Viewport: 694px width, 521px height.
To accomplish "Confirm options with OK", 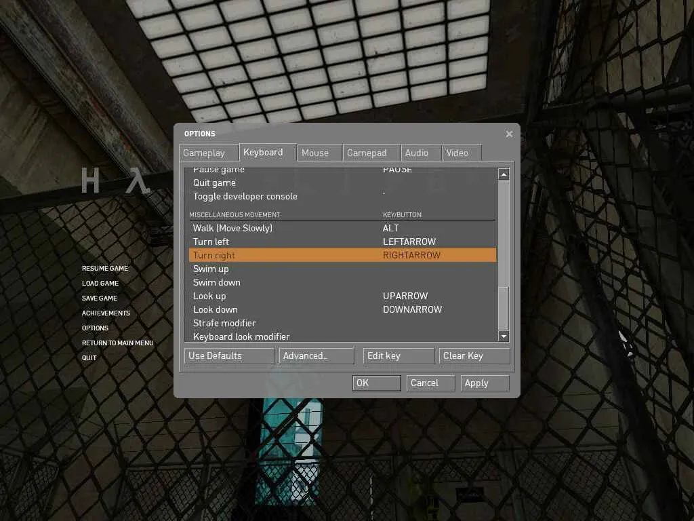I will click(x=377, y=383).
